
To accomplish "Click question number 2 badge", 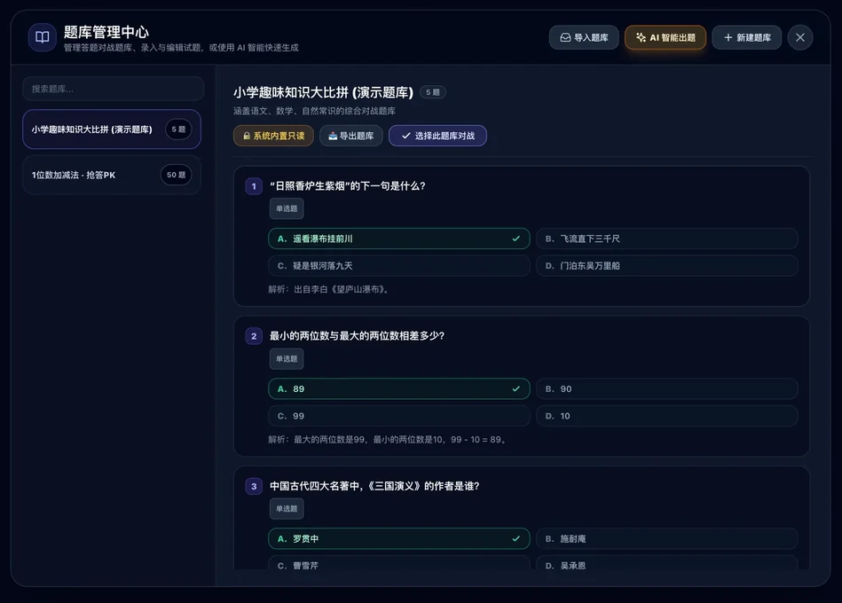I will click(254, 336).
